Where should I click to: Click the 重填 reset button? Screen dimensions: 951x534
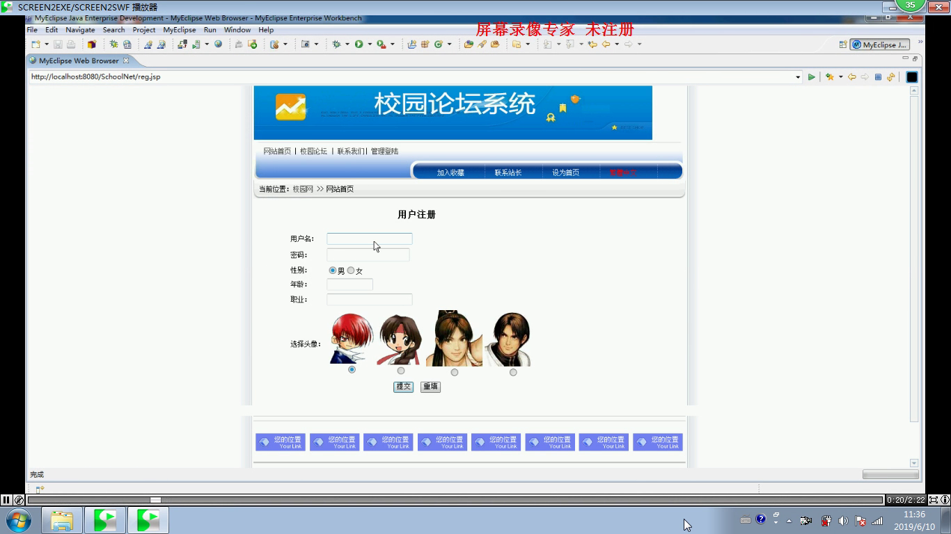(x=430, y=387)
